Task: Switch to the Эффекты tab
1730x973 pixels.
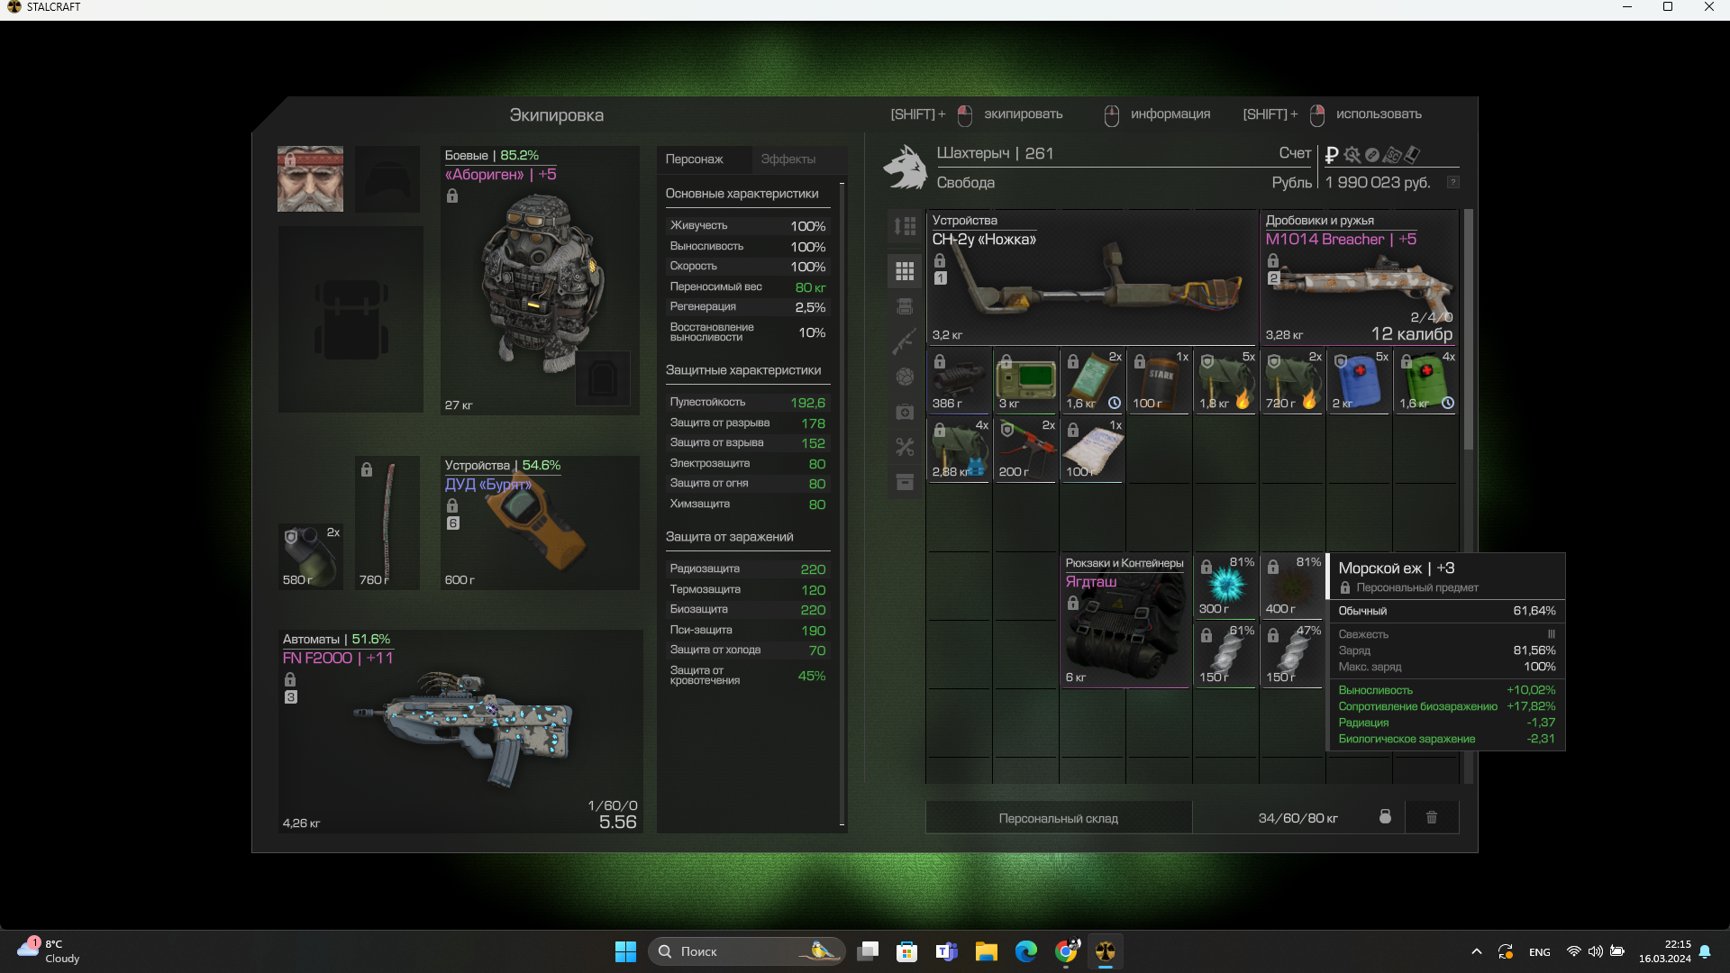Action: pos(788,159)
